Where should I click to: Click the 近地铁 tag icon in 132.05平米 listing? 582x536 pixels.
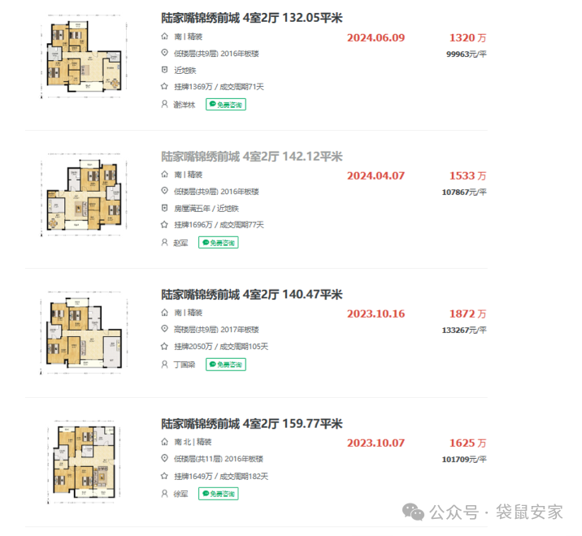165,70
